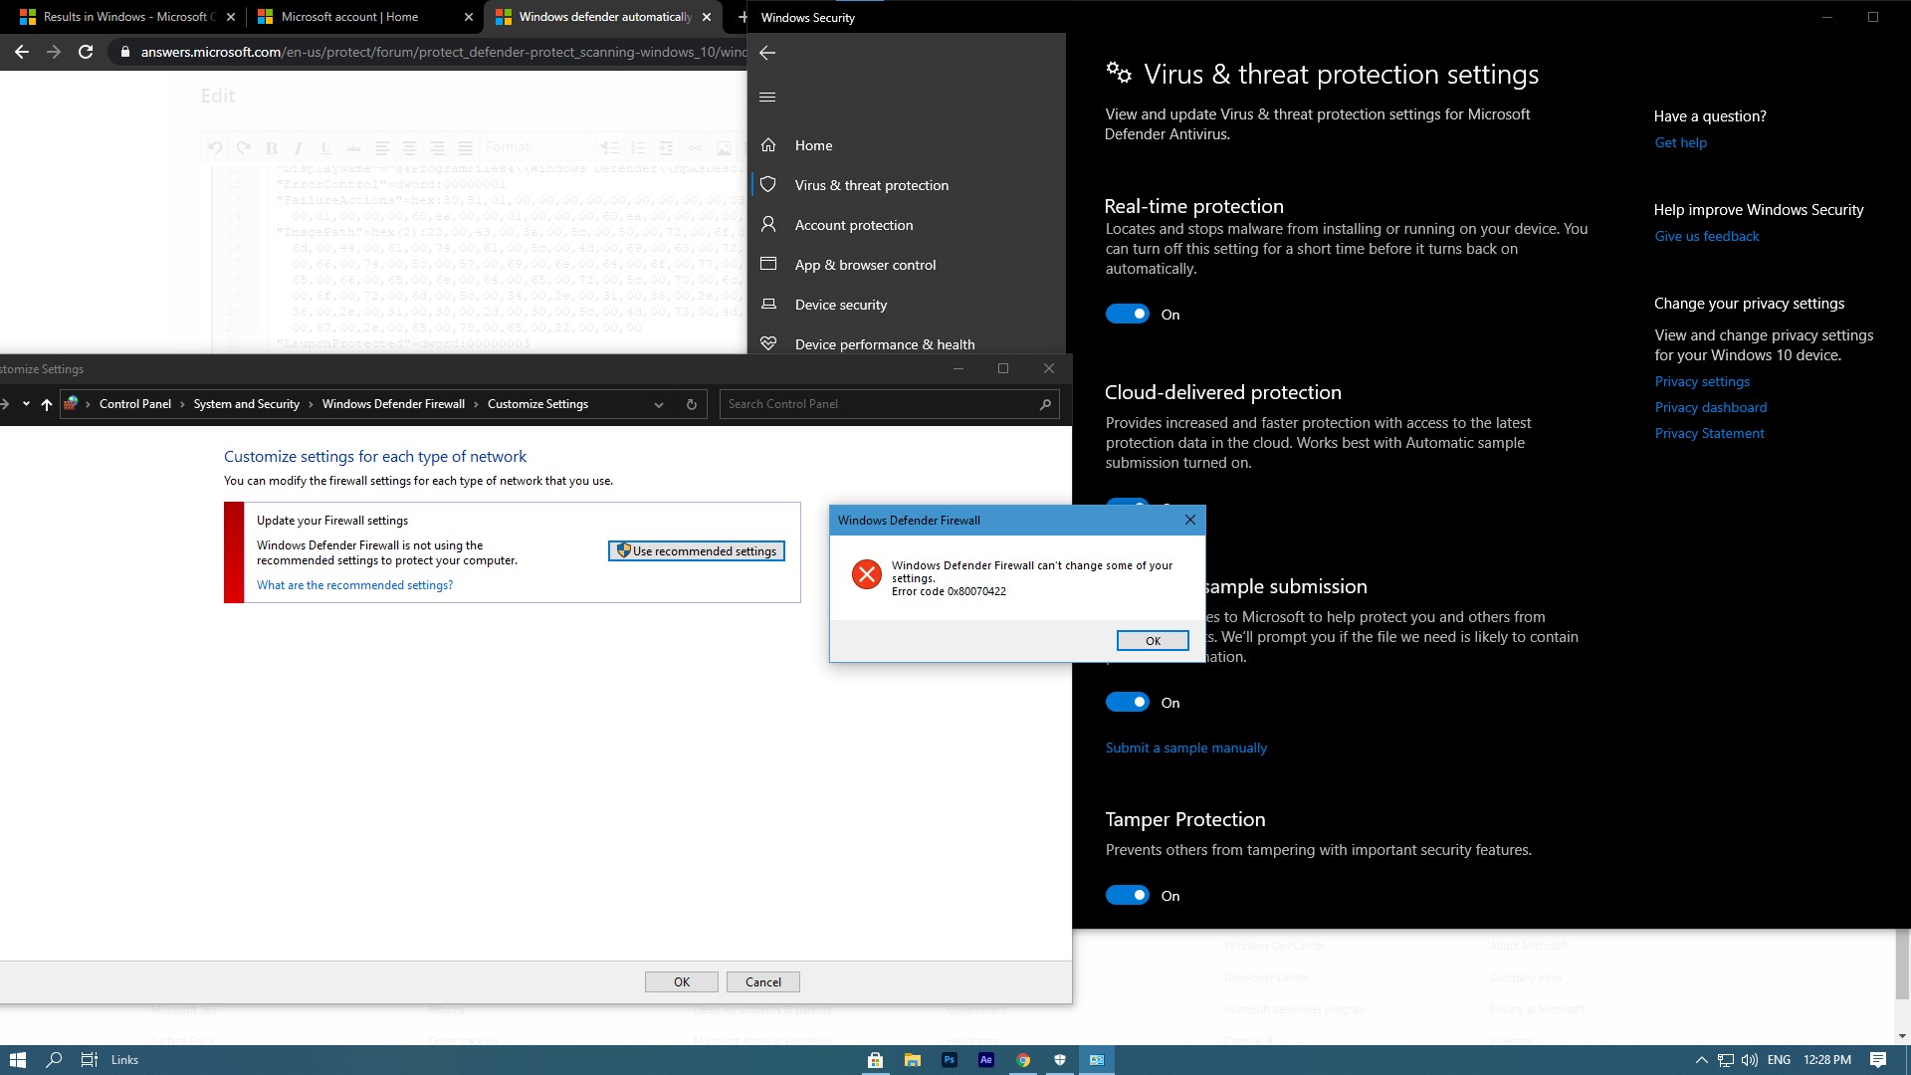Open the Windows Security hamburger menu

click(x=767, y=97)
